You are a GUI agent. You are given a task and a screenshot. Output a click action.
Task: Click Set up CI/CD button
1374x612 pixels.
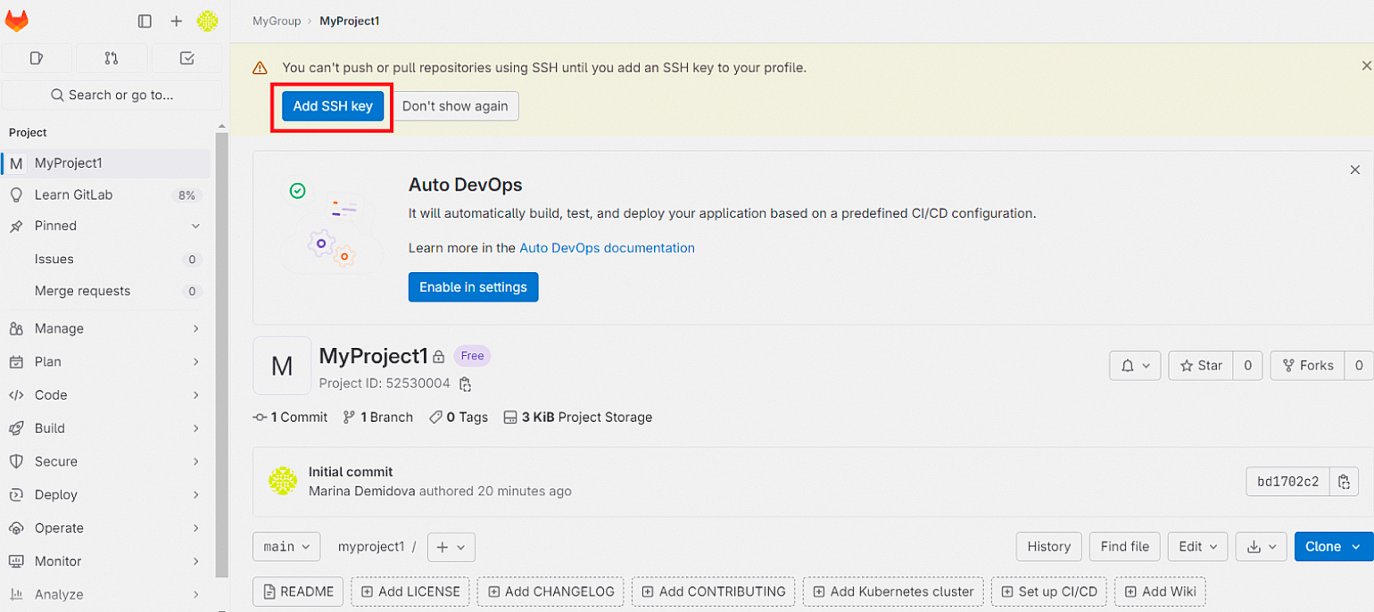coord(1049,591)
